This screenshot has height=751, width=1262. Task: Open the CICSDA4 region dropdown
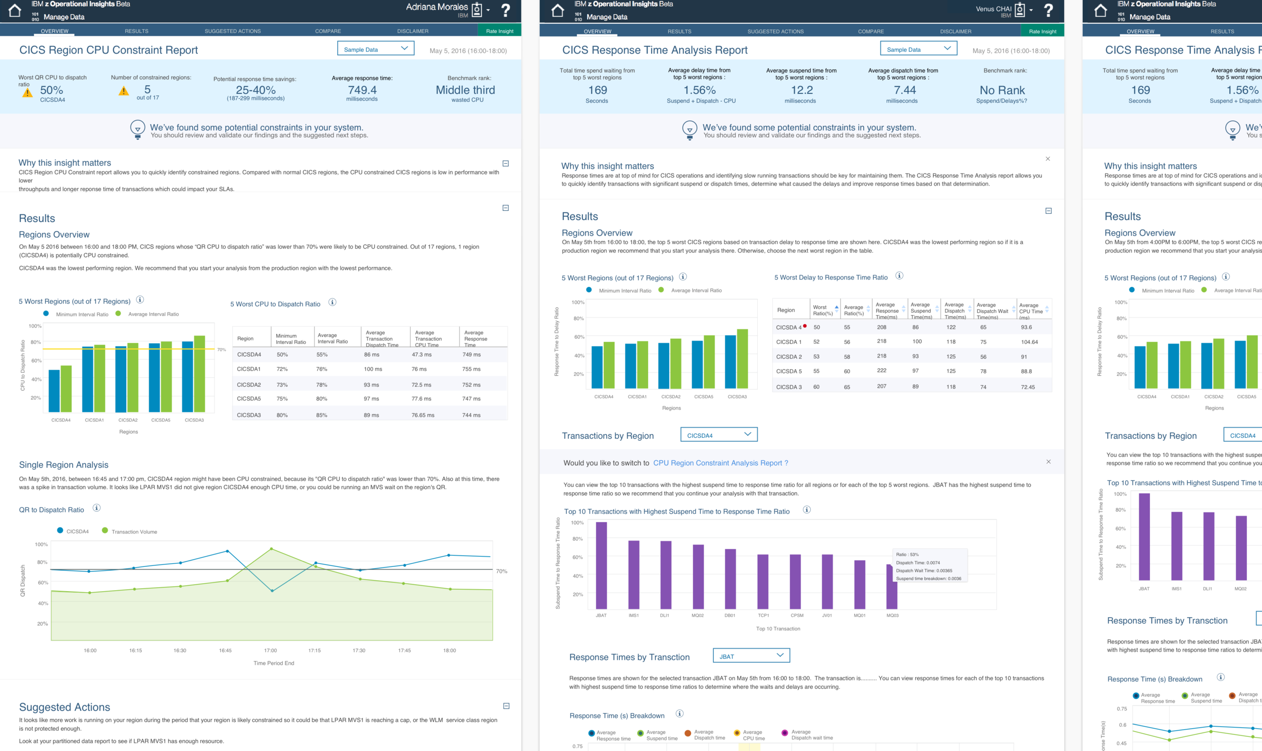click(719, 435)
